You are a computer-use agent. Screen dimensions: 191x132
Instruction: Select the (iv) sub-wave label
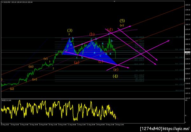coord(35,80)
